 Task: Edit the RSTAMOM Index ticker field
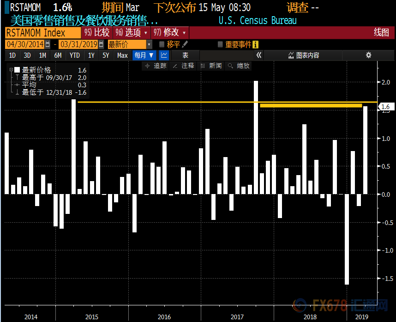pos(42,33)
